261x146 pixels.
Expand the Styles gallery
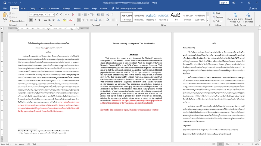pyautogui.click(x=207, y=21)
